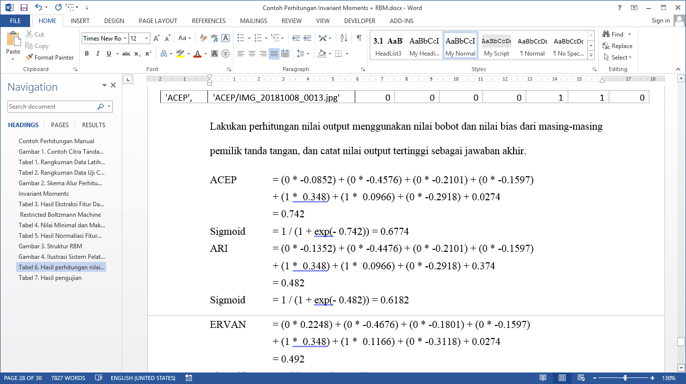Toggle italic formatting

pos(98,54)
